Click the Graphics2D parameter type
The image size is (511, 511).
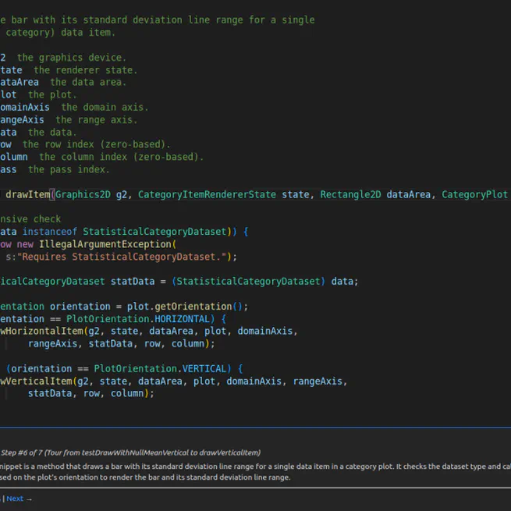pyautogui.click(x=83, y=194)
